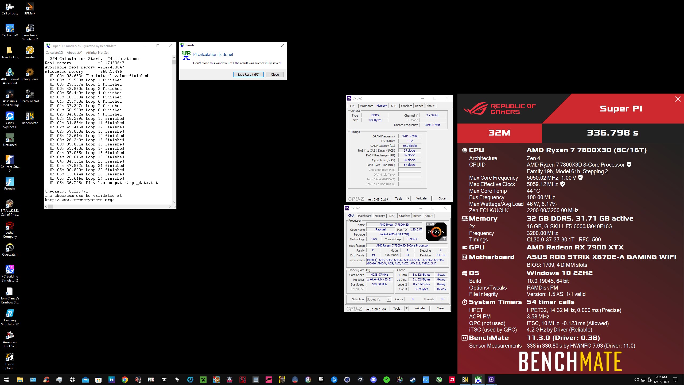Image resolution: width=684 pixels, height=385 pixels.
Task: Open the Windows Start menu
Action: tap(6, 380)
